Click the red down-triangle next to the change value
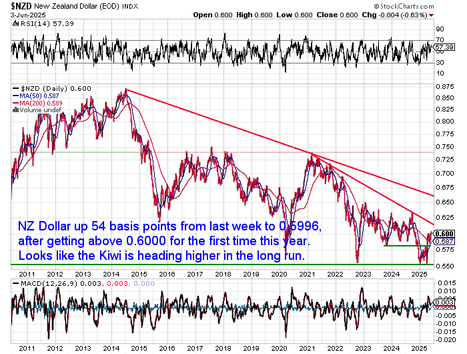This screenshot has height=354, width=467. tap(431, 15)
